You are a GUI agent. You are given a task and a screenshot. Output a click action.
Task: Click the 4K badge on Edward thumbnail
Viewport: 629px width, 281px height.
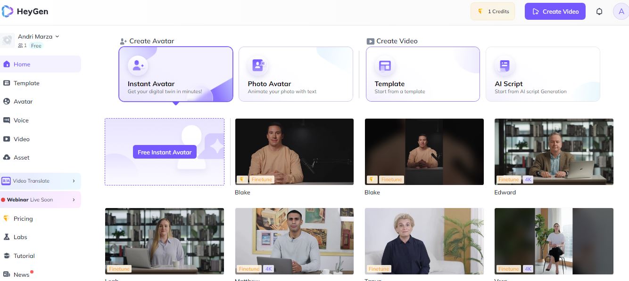[x=528, y=179]
